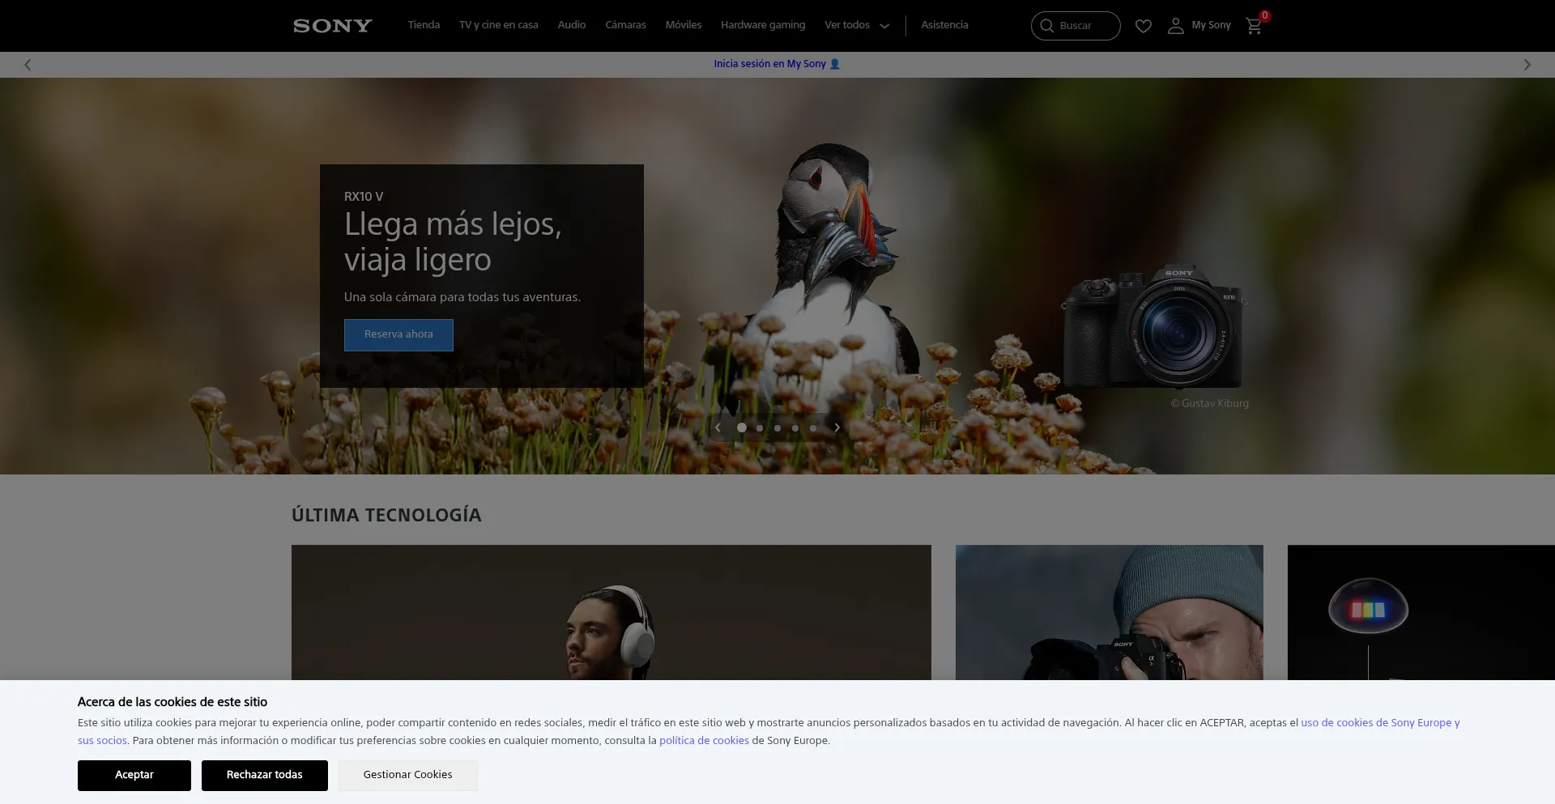Open the Hardware gaming menu
The width and height of the screenshot is (1555, 804).
pyautogui.click(x=763, y=25)
